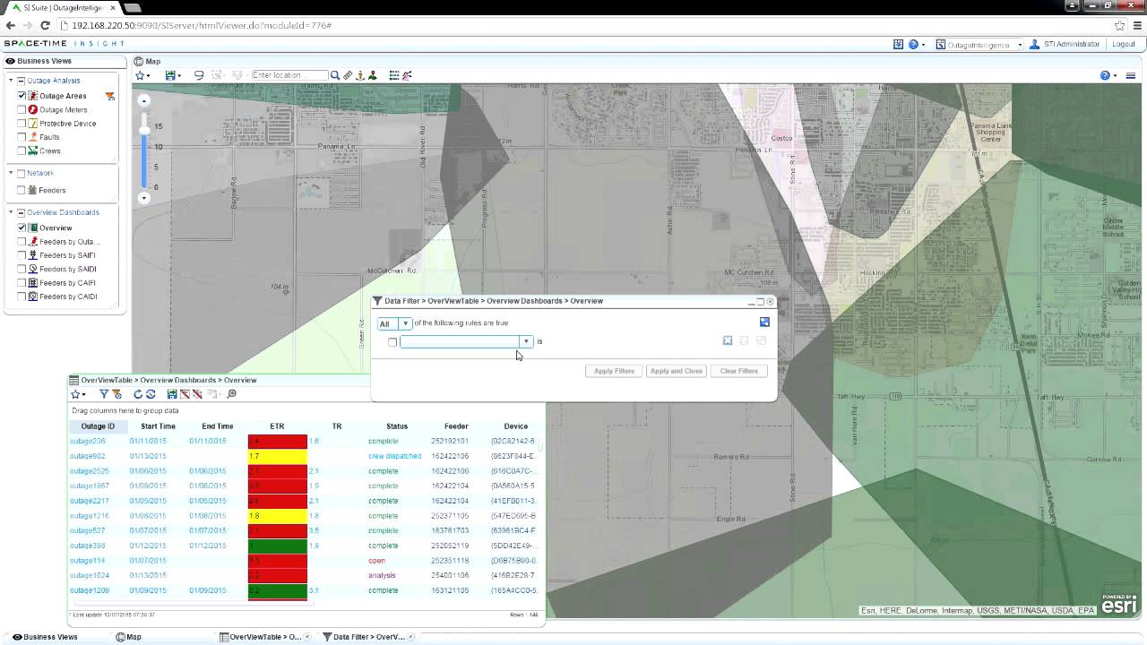Uncheck the Outage Areas layer checkbox
This screenshot has width=1147, height=645.
click(x=22, y=96)
